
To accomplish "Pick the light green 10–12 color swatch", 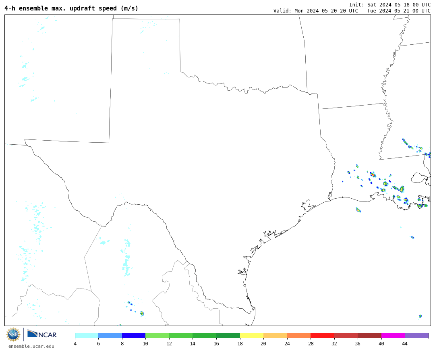I will pyautogui.click(x=157, y=336).
